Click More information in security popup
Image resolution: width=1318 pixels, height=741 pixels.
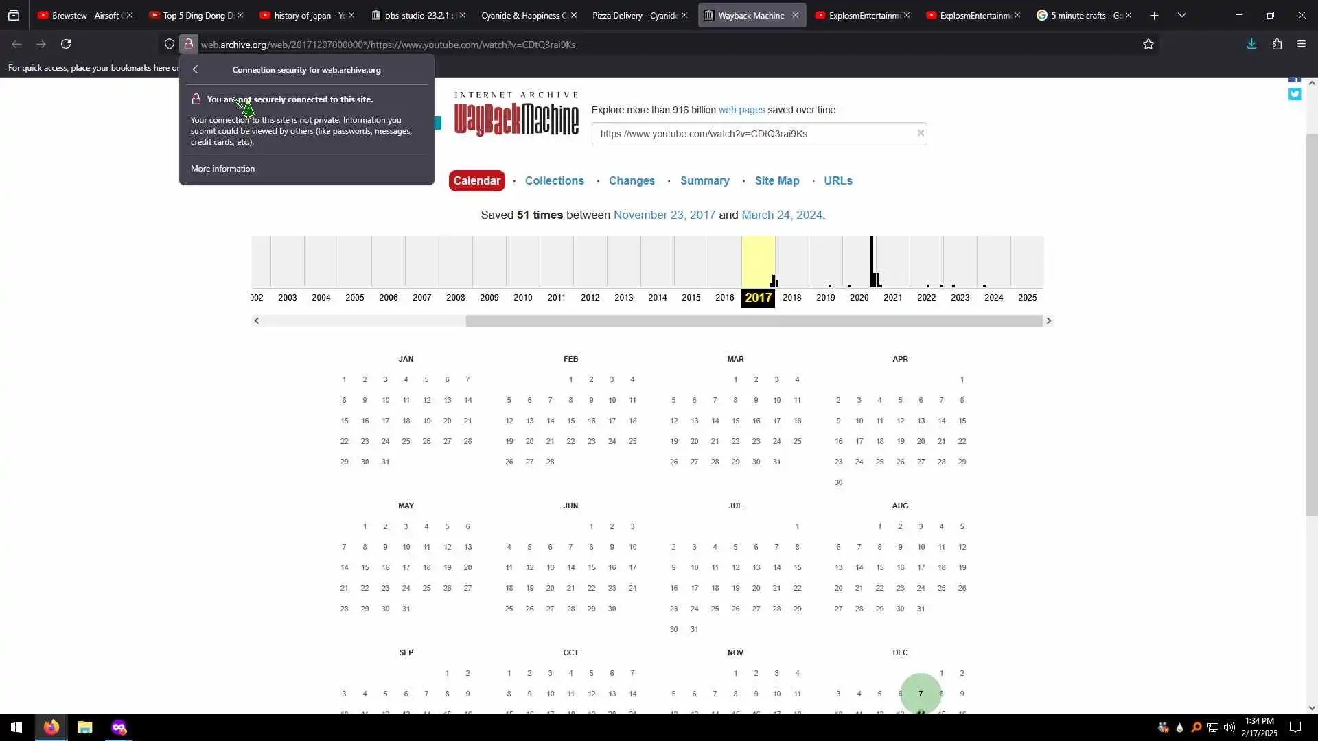click(222, 169)
